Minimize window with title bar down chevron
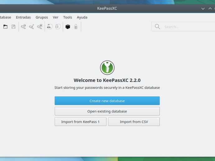Image resolution: width=215 pixels, height=161 pixels. pos(203,9)
